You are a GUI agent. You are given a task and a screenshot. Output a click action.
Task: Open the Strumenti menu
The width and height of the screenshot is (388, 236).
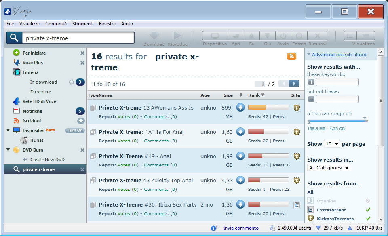tap(82, 24)
